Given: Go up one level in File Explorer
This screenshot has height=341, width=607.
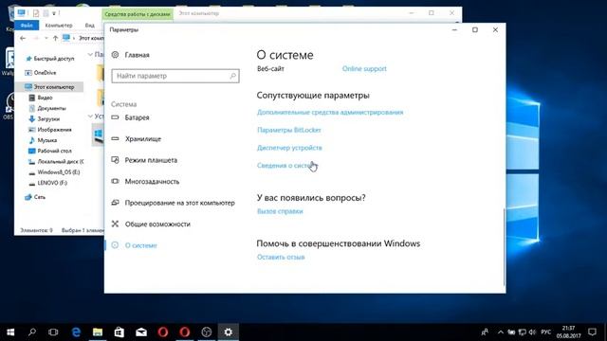Looking at the screenshot, I should click(x=55, y=38).
